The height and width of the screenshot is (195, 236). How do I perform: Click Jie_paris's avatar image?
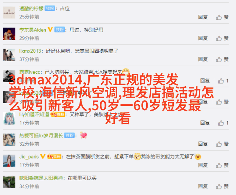pyautogui.click(x=9, y=161)
